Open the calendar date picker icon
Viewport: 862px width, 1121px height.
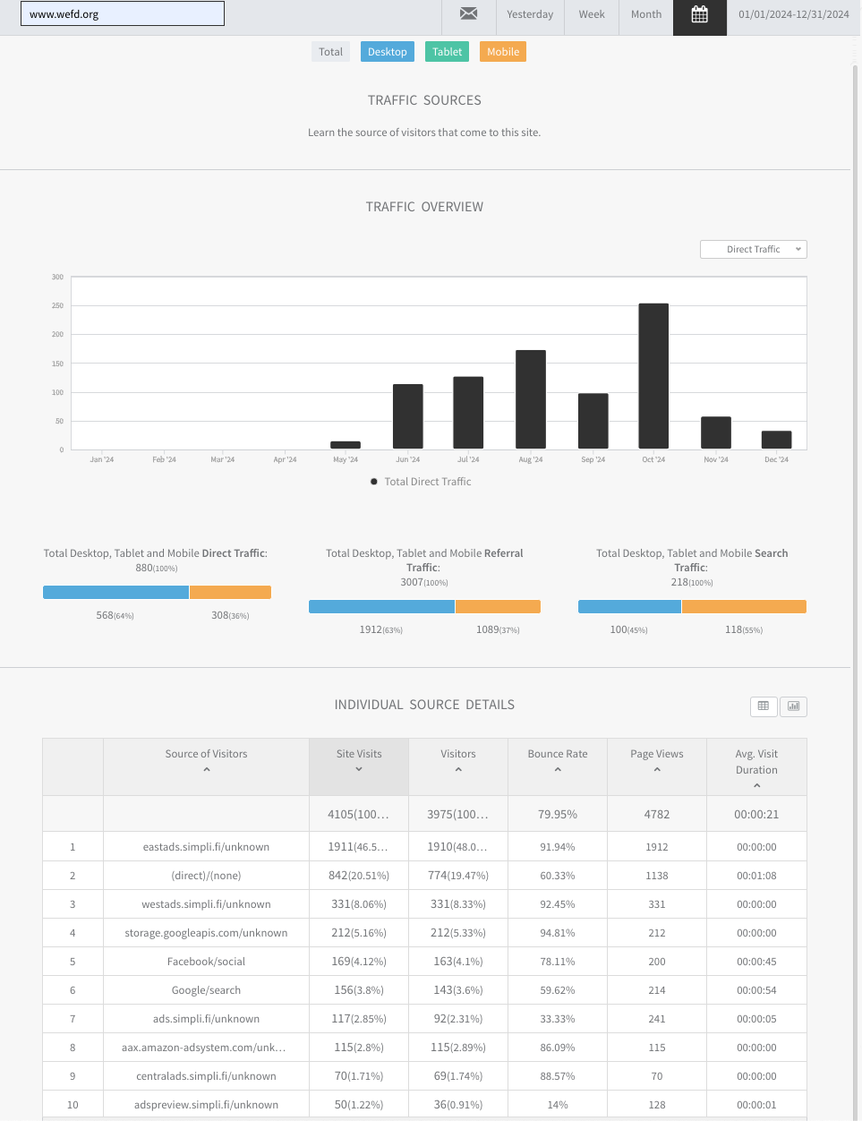pos(700,14)
